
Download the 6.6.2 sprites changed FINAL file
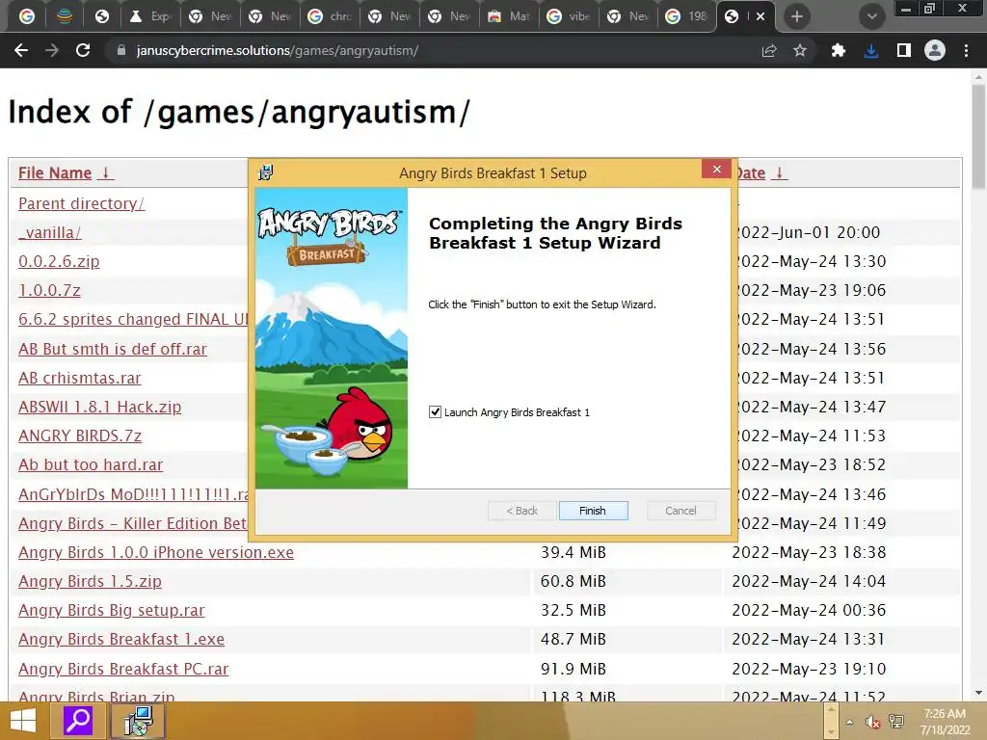[x=133, y=320]
